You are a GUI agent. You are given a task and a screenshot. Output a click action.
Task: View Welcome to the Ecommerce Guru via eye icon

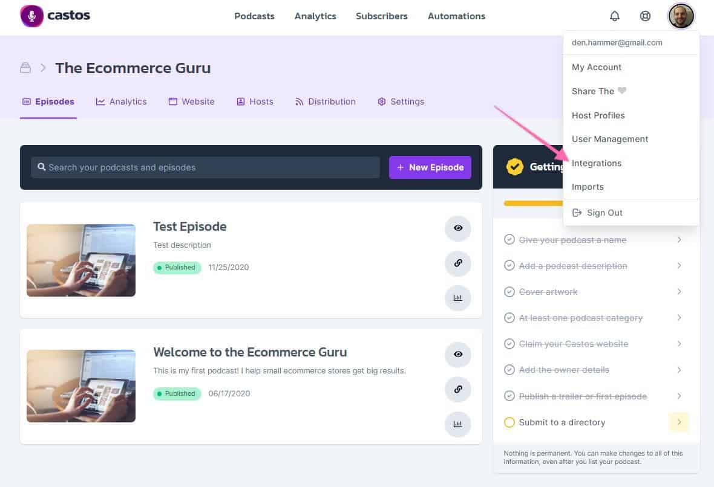[x=457, y=354]
